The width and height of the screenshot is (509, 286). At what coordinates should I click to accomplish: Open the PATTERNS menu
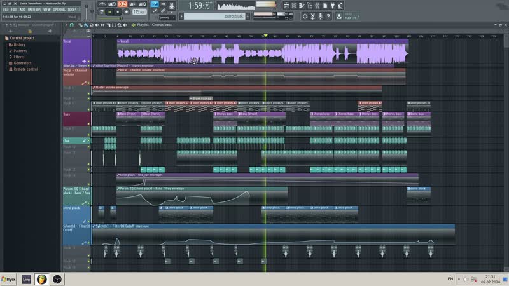click(x=34, y=10)
